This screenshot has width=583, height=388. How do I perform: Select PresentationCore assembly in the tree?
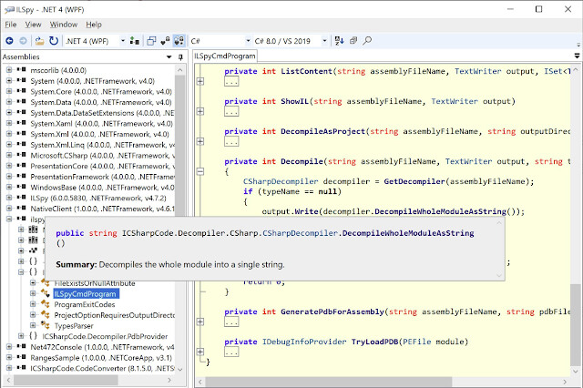pos(102,166)
